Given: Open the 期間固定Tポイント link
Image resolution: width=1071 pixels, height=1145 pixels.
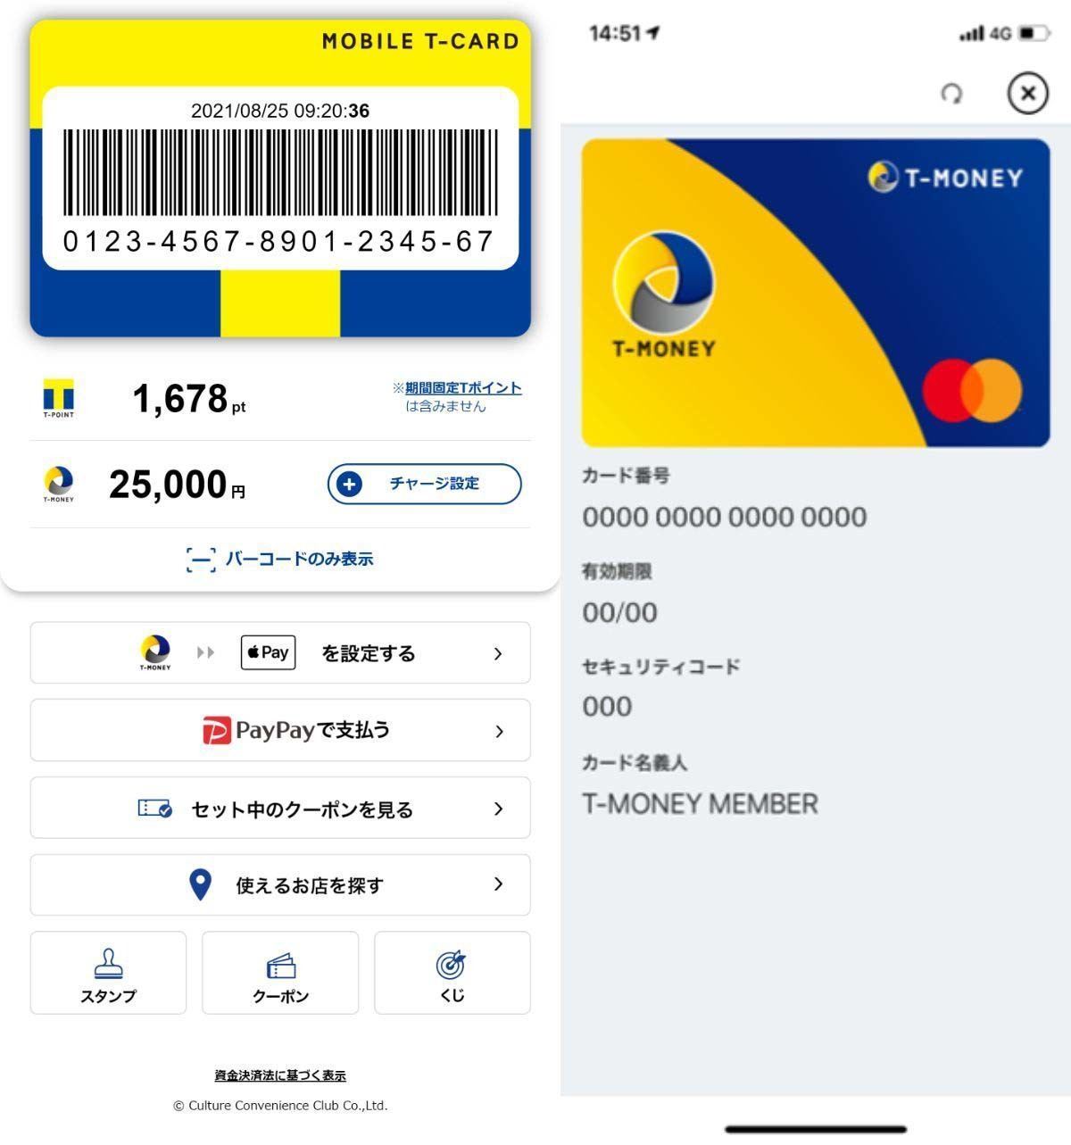Looking at the screenshot, I should tap(463, 387).
